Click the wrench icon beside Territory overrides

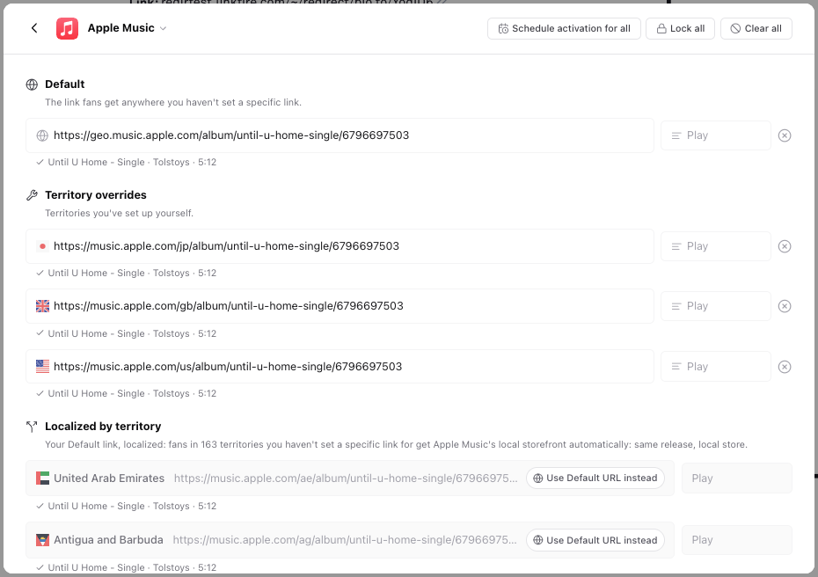(x=32, y=195)
